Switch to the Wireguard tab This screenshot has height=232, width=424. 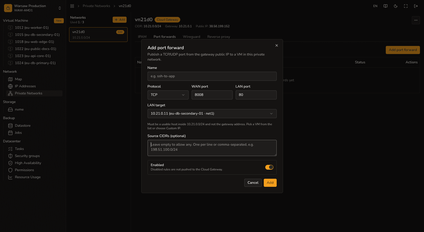click(192, 37)
